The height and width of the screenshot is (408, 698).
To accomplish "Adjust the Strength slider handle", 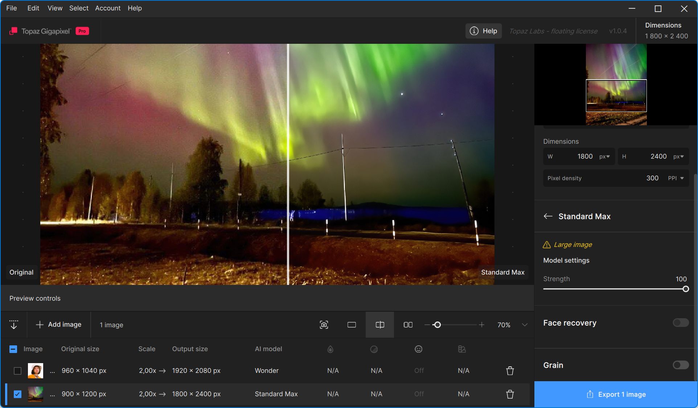I will pos(685,289).
